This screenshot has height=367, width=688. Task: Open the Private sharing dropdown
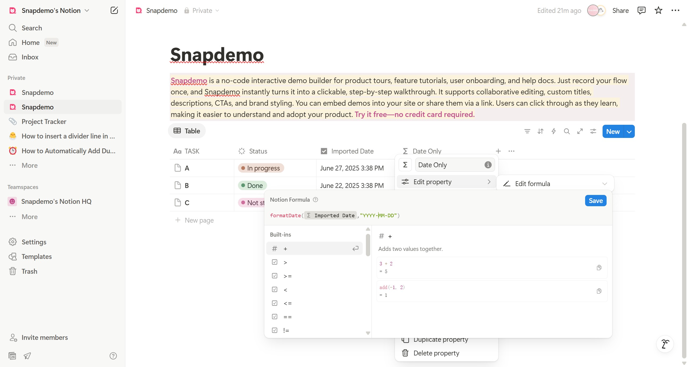pos(202,10)
